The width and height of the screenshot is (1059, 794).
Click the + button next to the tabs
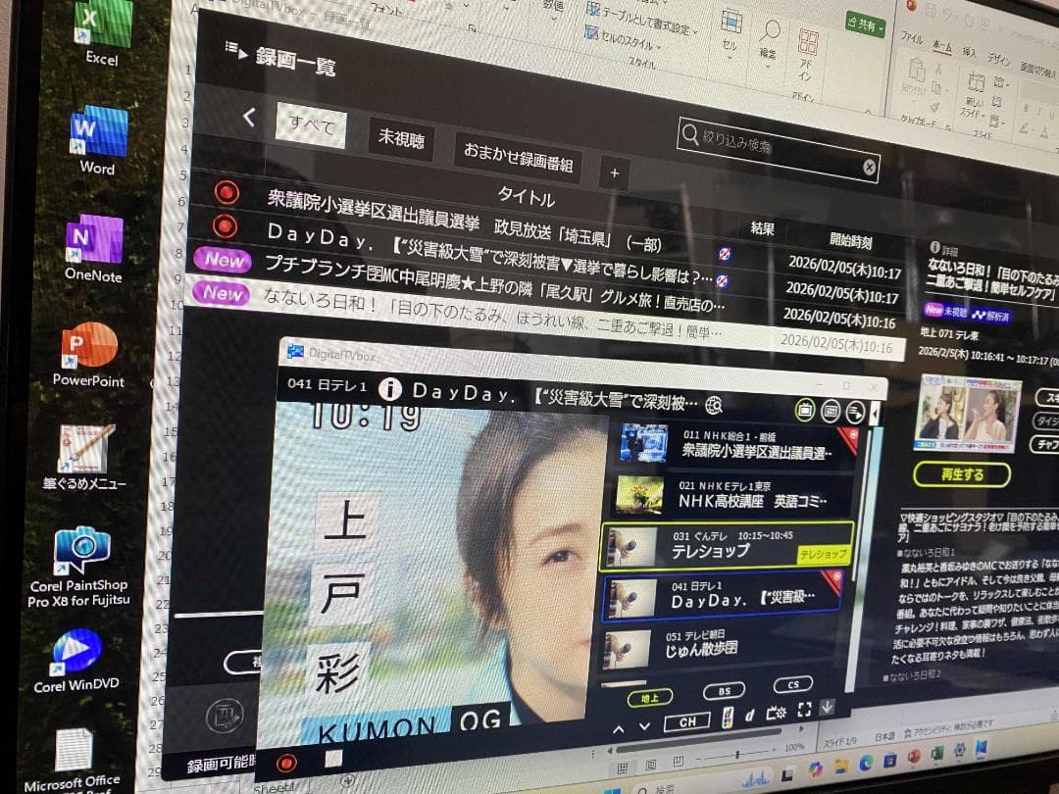(614, 173)
